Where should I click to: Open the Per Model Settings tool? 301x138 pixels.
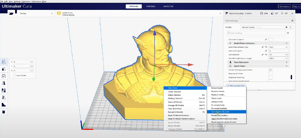tap(4, 90)
